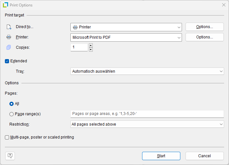Image resolution: width=229 pixels, height=165 pixels.
Task: Click the page ranges text field
Action: point(147,114)
